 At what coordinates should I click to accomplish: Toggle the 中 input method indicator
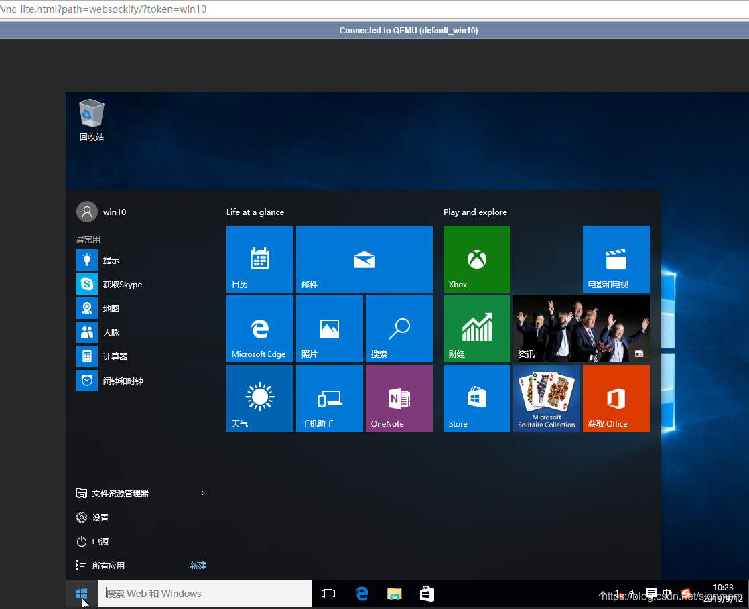click(667, 594)
